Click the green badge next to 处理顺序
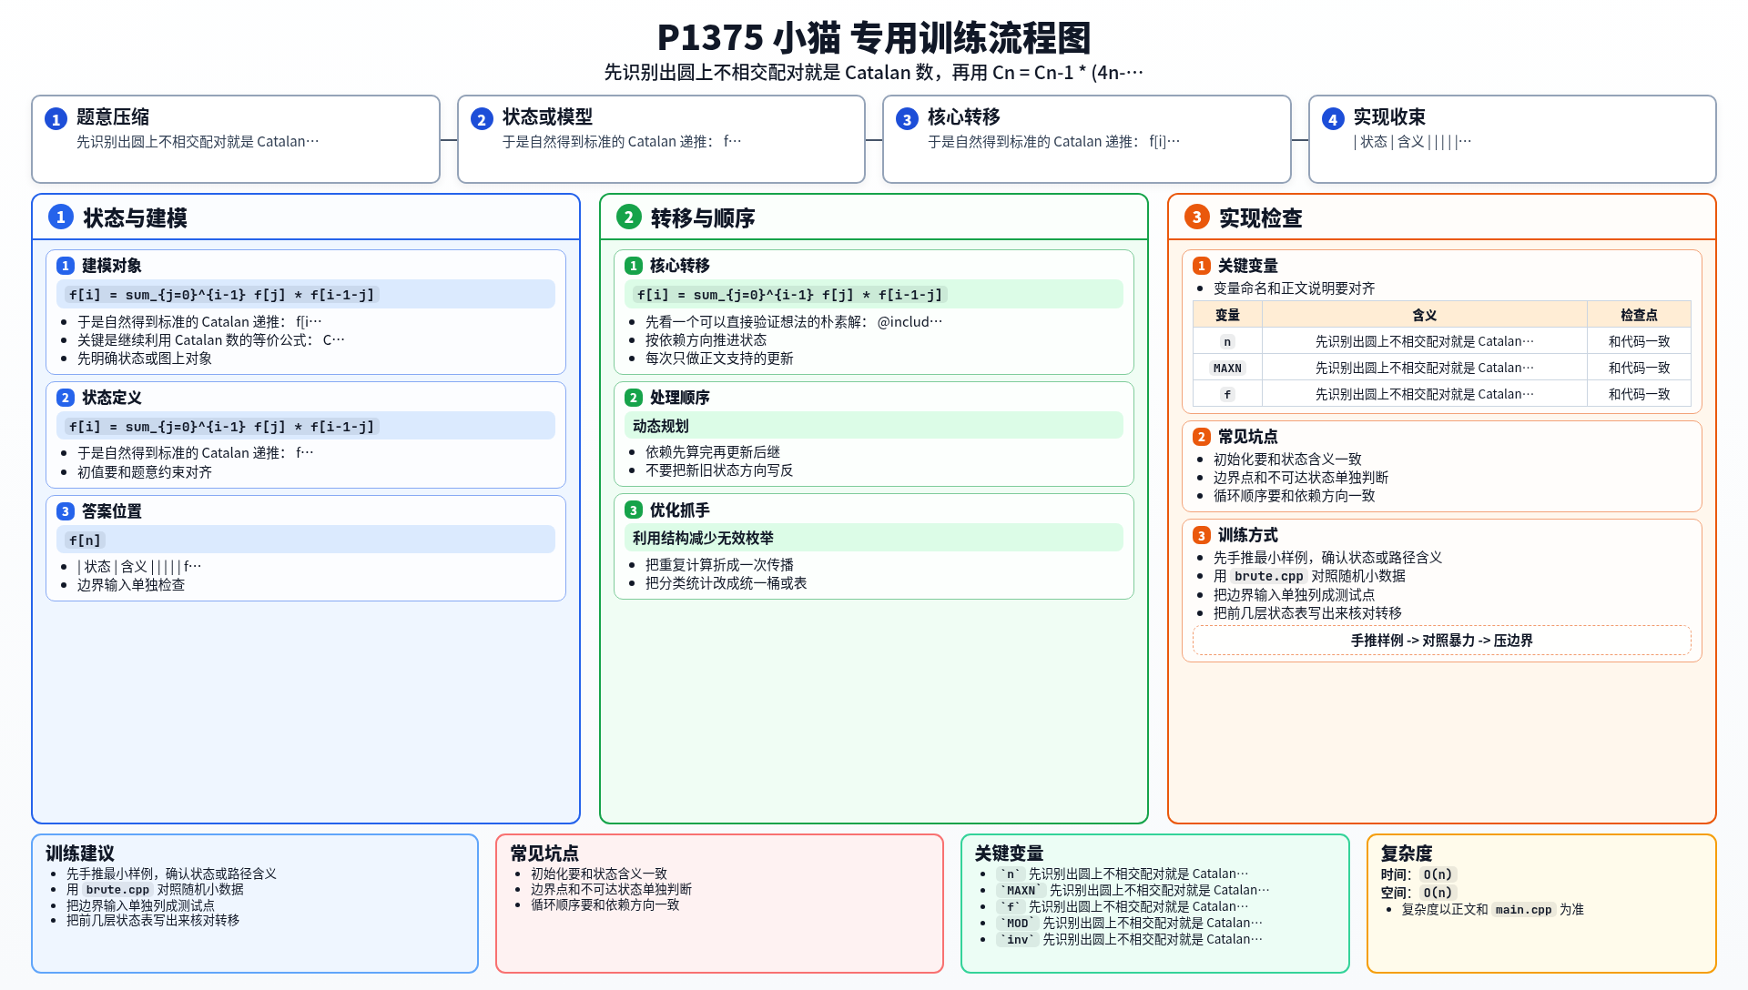Image resolution: width=1748 pixels, height=990 pixels. tap(634, 398)
